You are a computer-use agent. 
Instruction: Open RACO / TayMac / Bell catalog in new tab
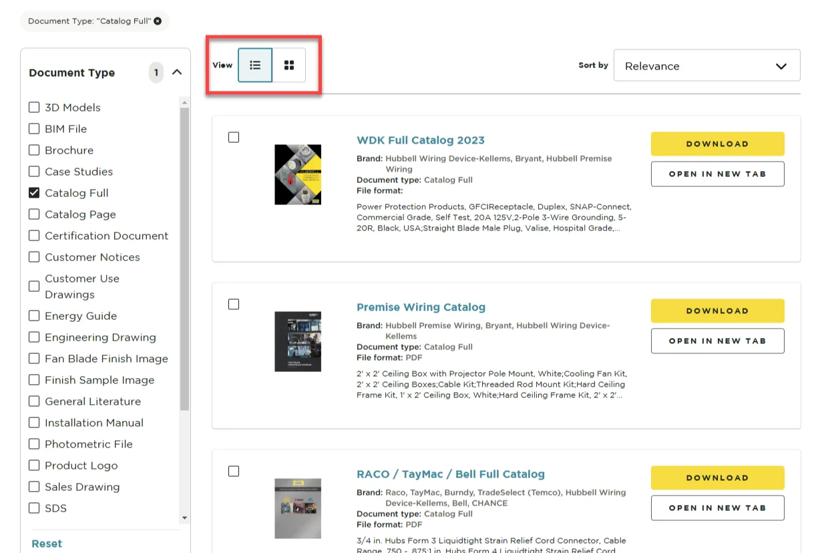(717, 508)
